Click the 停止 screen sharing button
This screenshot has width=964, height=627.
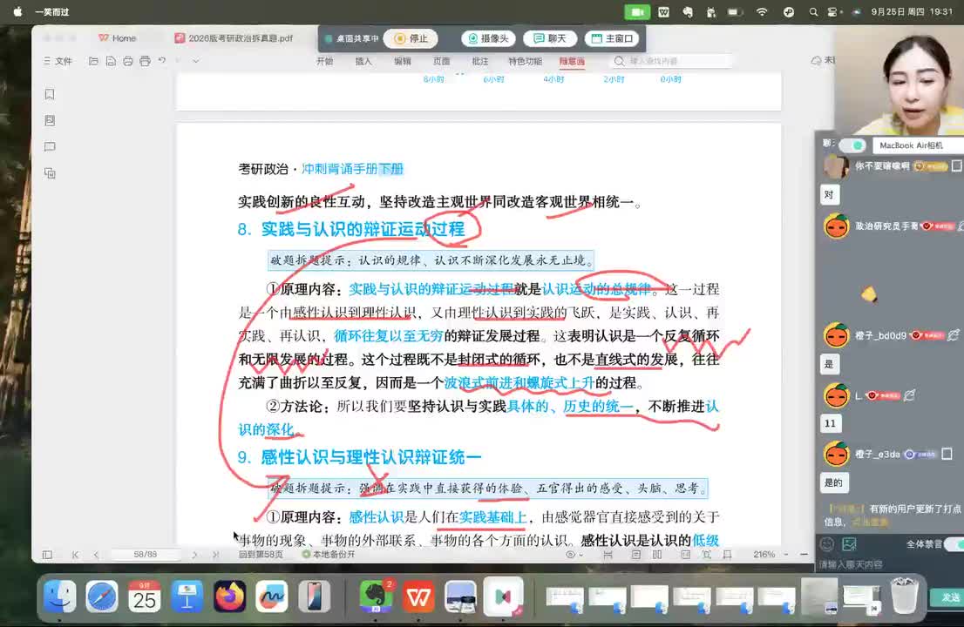coord(411,38)
